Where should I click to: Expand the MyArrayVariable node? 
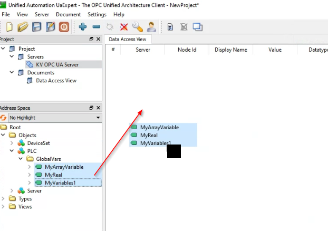pyautogui.click(x=30, y=167)
